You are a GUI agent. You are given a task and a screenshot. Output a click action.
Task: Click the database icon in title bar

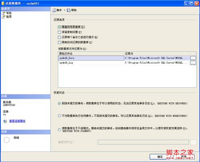click(3, 3)
